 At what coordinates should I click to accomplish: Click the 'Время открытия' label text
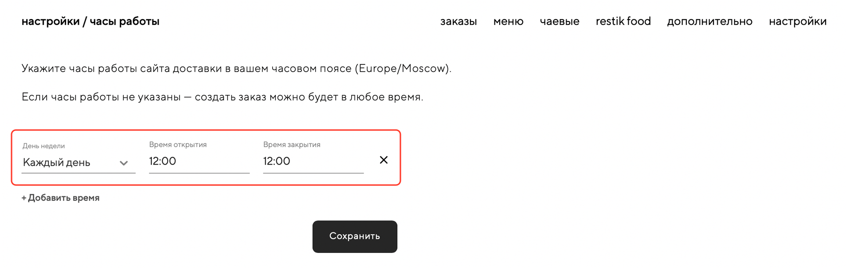tap(178, 145)
